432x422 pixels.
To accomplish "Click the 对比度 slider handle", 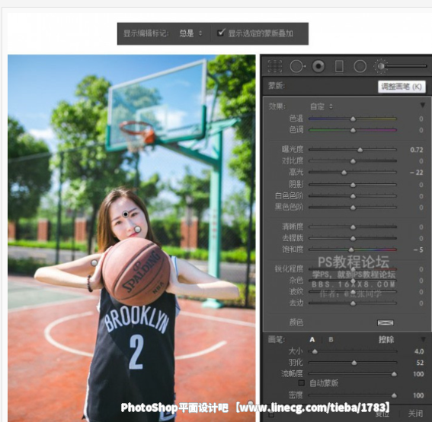I will [353, 161].
